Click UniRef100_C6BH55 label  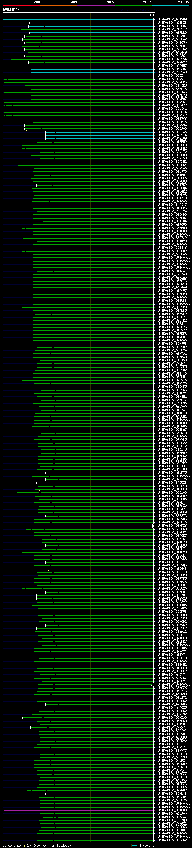pyautogui.click(x=172, y=228)
